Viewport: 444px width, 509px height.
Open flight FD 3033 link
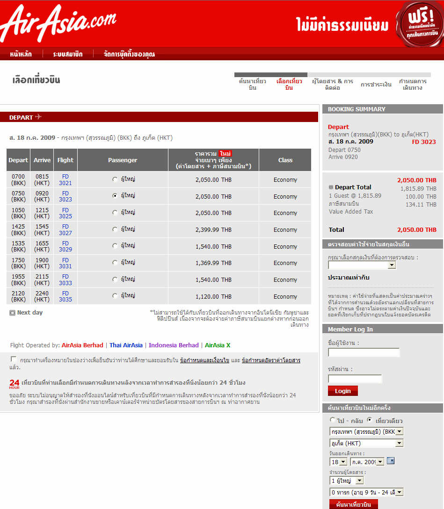pyautogui.click(x=66, y=280)
